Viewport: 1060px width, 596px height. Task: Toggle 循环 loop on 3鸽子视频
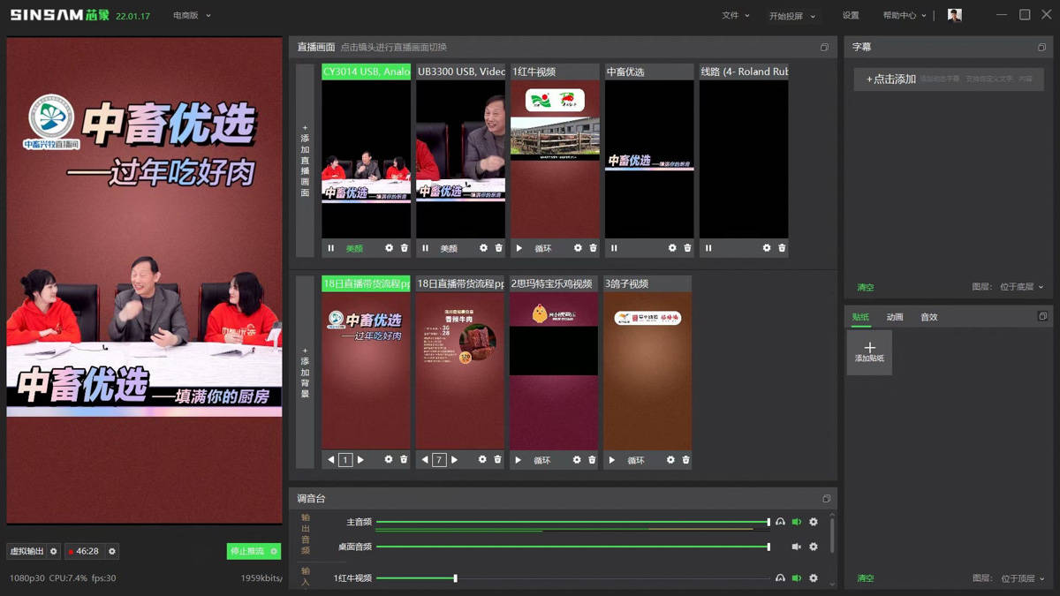[x=636, y=461]
